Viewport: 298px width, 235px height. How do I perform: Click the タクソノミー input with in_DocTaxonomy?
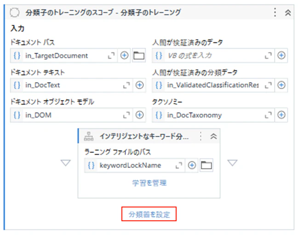tap(213, 115)
